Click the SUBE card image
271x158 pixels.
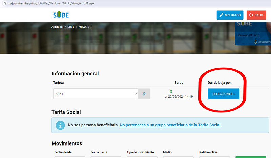pyautogui.click(x=253, y=34)
